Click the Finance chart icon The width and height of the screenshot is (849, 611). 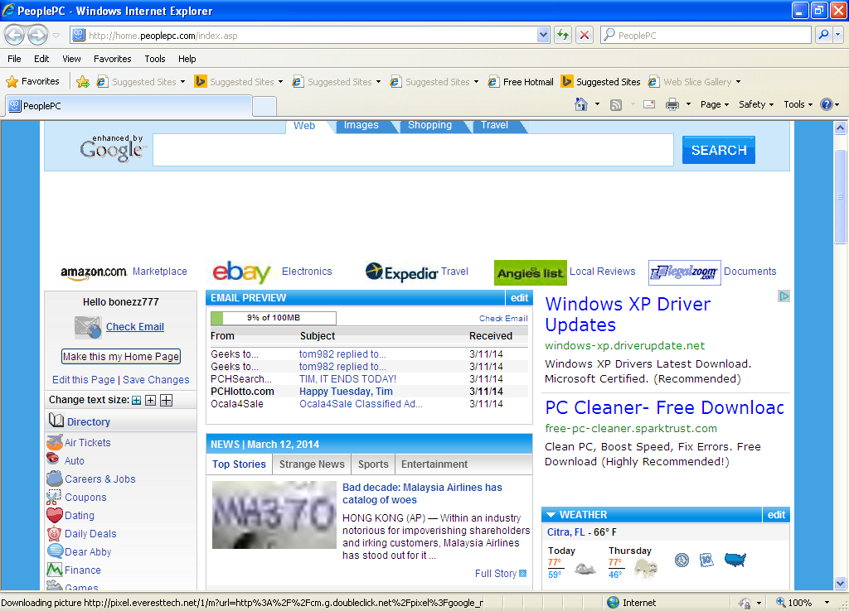(x=55, y=570)
